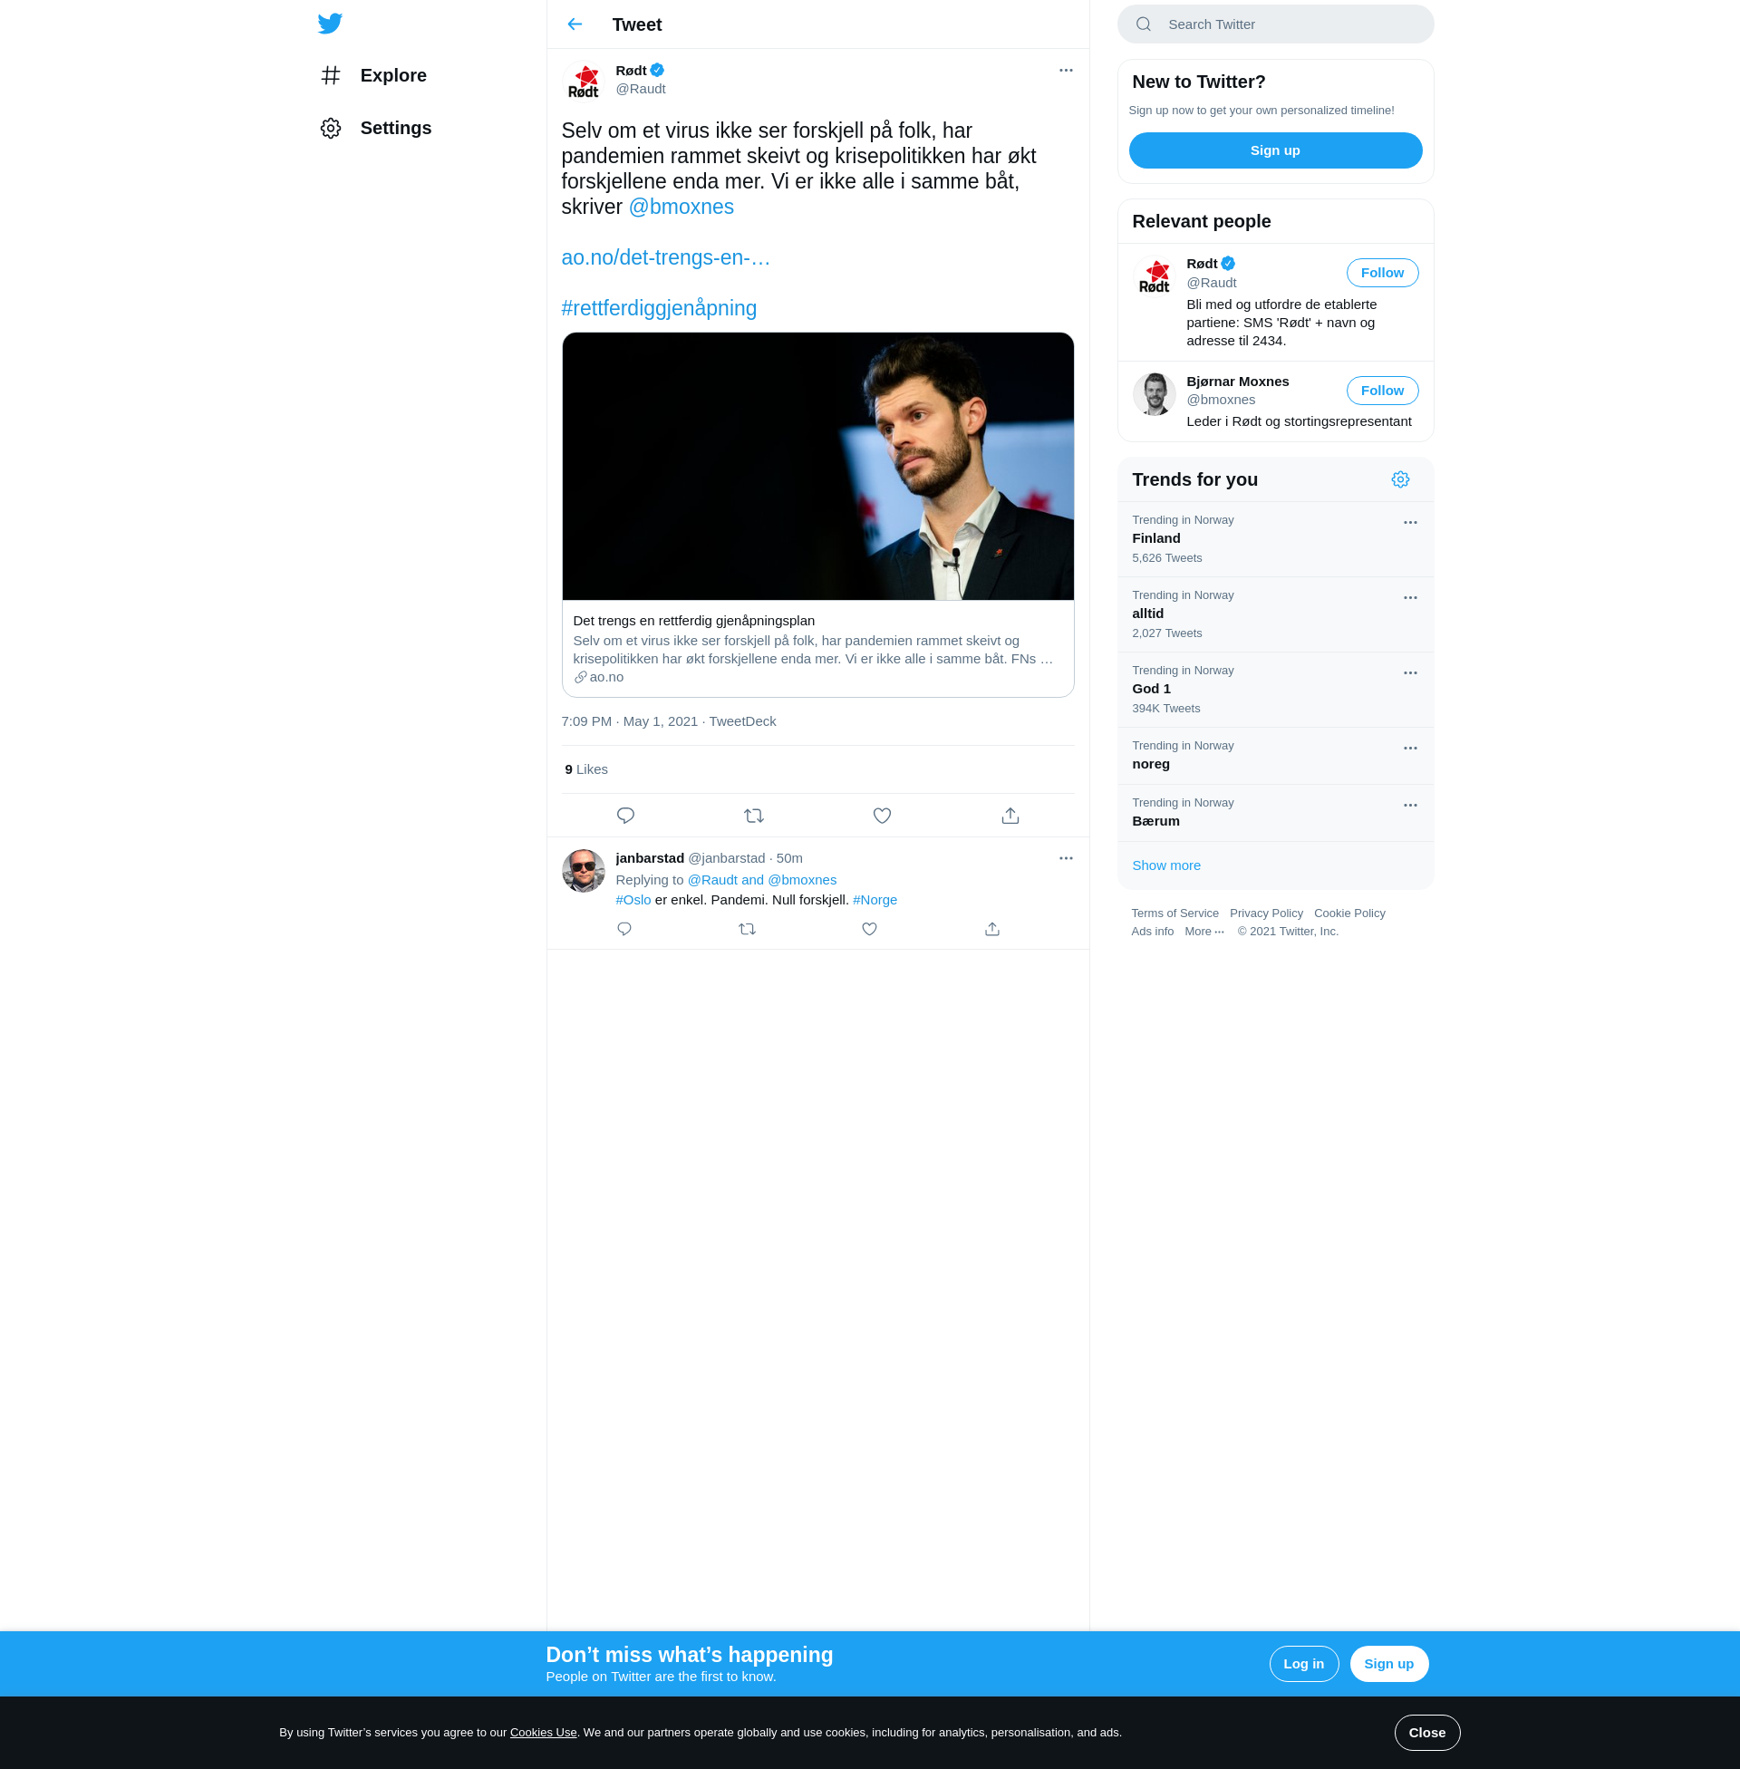Screen dimensions: 1740x1769
Task: Open the 'Det trengs en rettferdig gjenåpningsplan' headline
Action: [x=693, y=621]
